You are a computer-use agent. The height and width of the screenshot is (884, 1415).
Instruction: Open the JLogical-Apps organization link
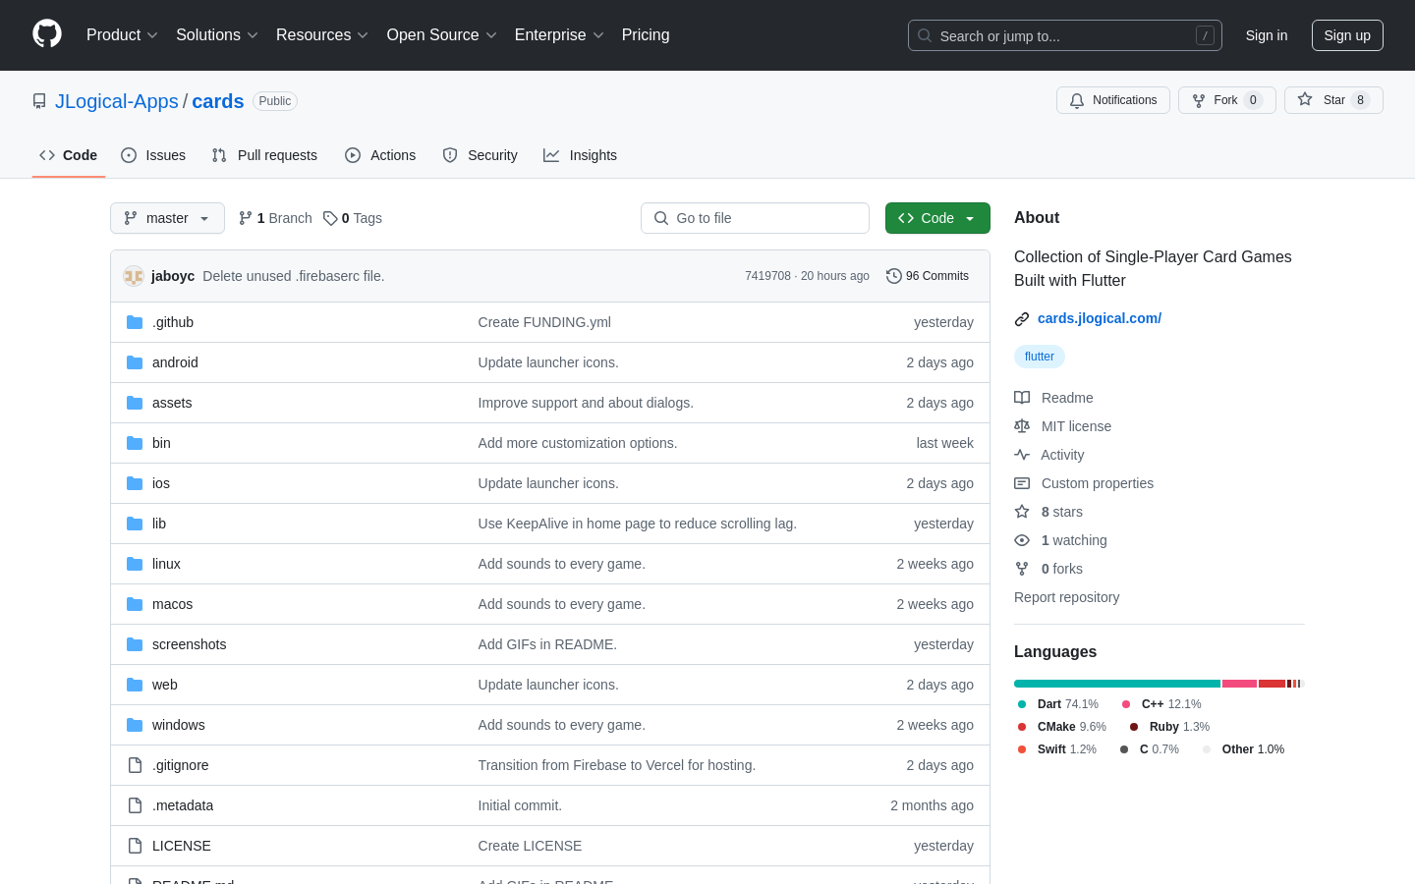(x=117, y=101)
